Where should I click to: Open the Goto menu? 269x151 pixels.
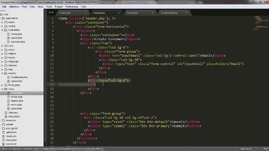(40, 7)
